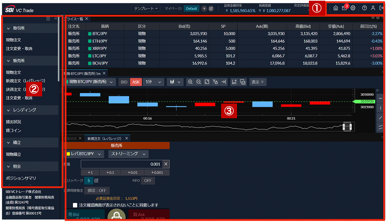This screenshot has width=387, height=223.
Task: Check the skip order confirmation agreement box
Action: pos(75,205)
